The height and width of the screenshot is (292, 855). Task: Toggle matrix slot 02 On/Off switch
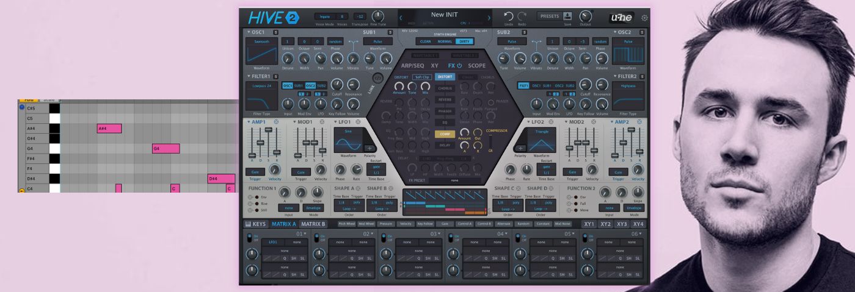[x=316, y=238]
